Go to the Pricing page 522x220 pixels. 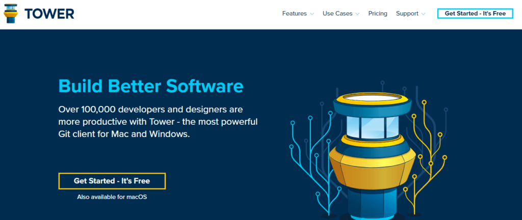point(378,14)
